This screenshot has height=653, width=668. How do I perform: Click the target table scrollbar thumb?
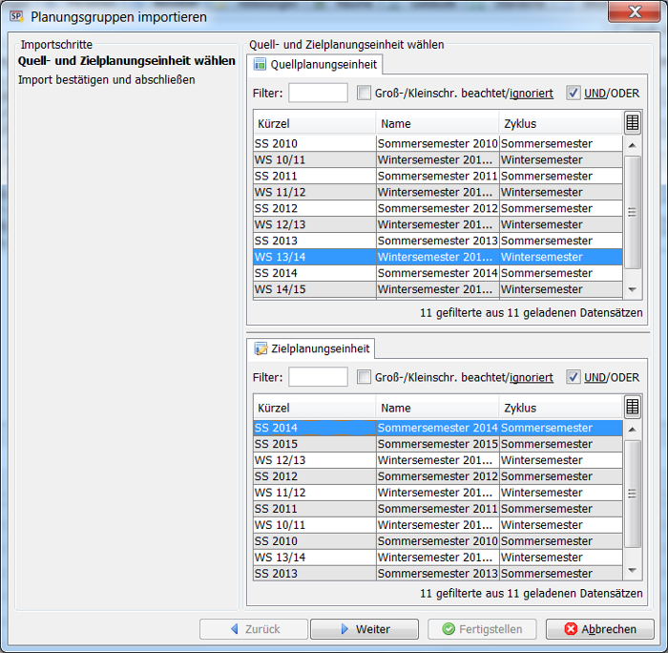(x=633, y=494)
